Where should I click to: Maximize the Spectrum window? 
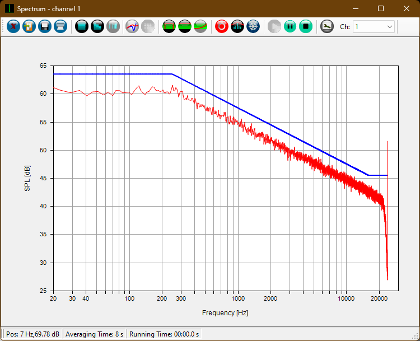(381, 8)
